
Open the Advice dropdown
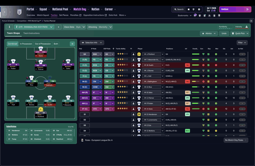coord(209,34)
